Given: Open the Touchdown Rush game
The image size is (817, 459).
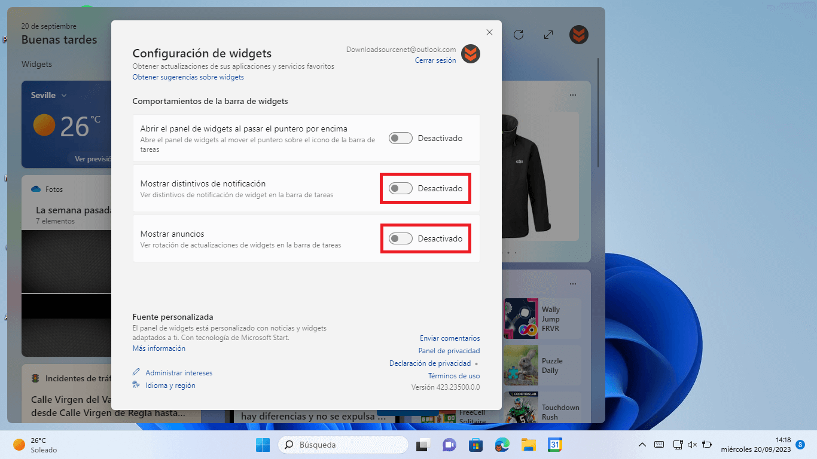Looking at the screenshot, I should click(x=542, y=408).
